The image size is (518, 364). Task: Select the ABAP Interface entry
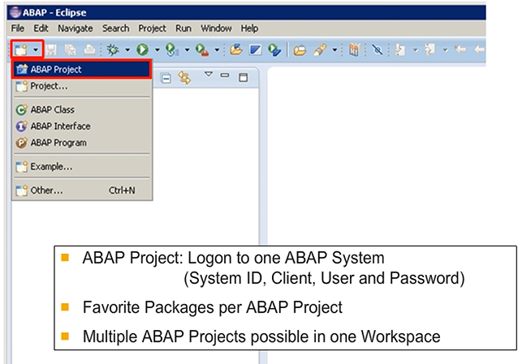[60, 126]
